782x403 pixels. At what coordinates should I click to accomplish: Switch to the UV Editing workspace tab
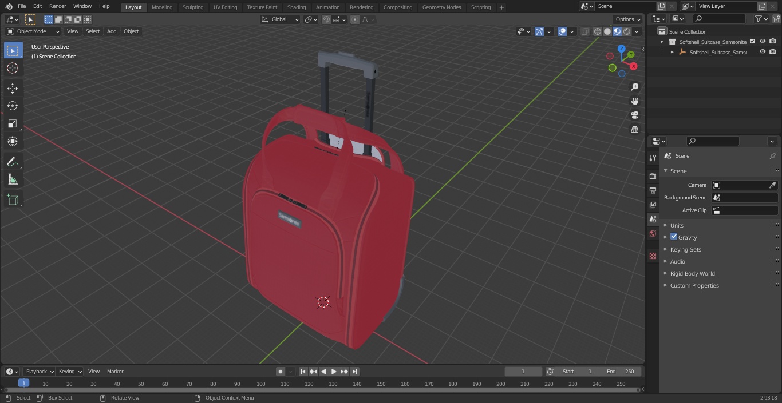pos(225,7)
